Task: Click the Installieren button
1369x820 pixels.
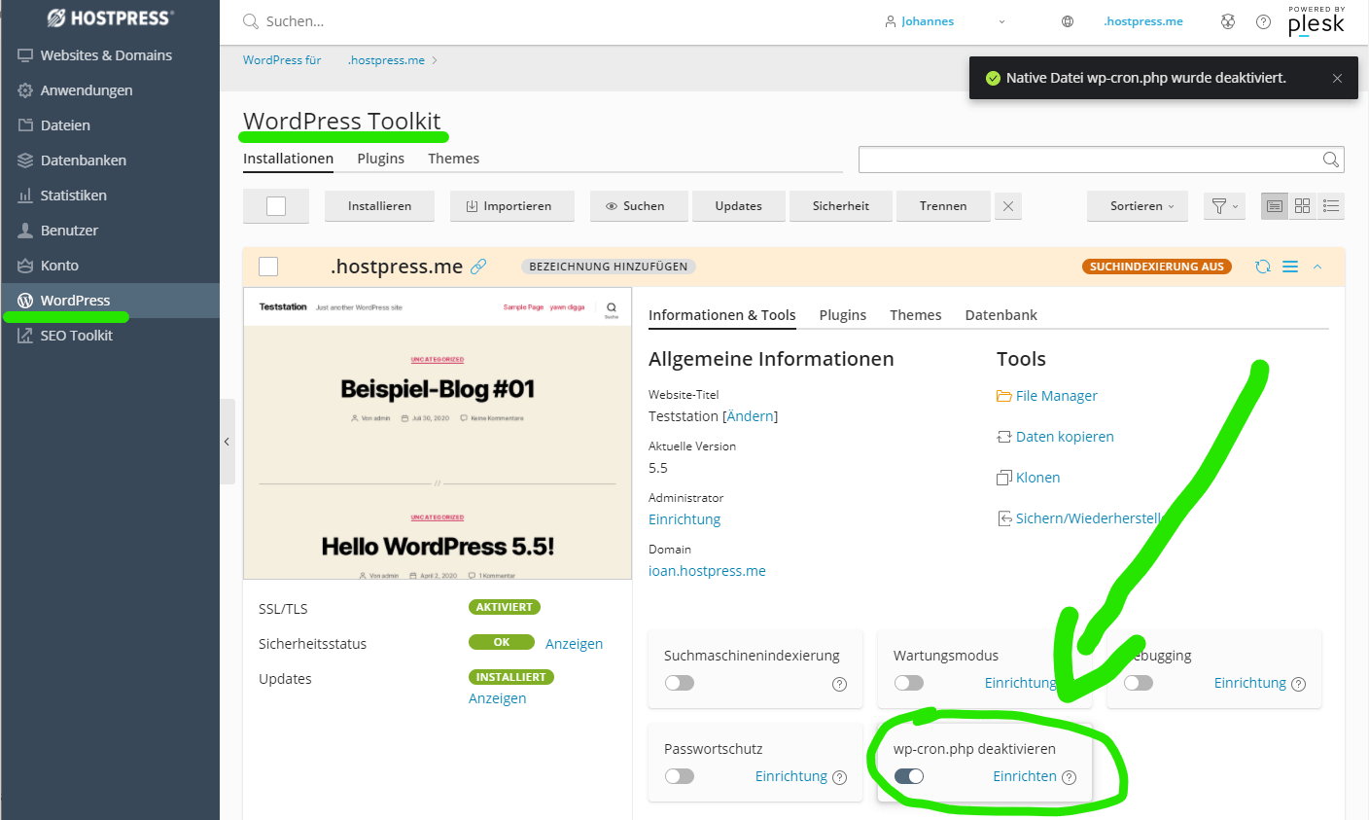Action: point(379,206)
